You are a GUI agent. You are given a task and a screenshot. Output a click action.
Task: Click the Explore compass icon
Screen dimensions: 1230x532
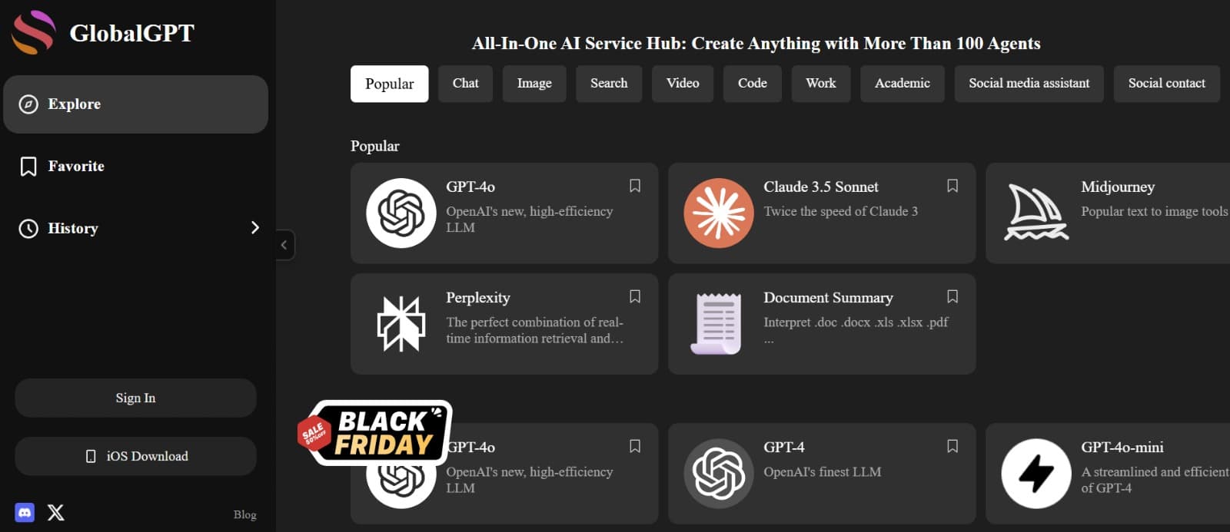pyautogui.click(x=28, y=104)
